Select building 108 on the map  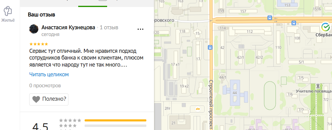pyautogui.click(x=297, y=38)
